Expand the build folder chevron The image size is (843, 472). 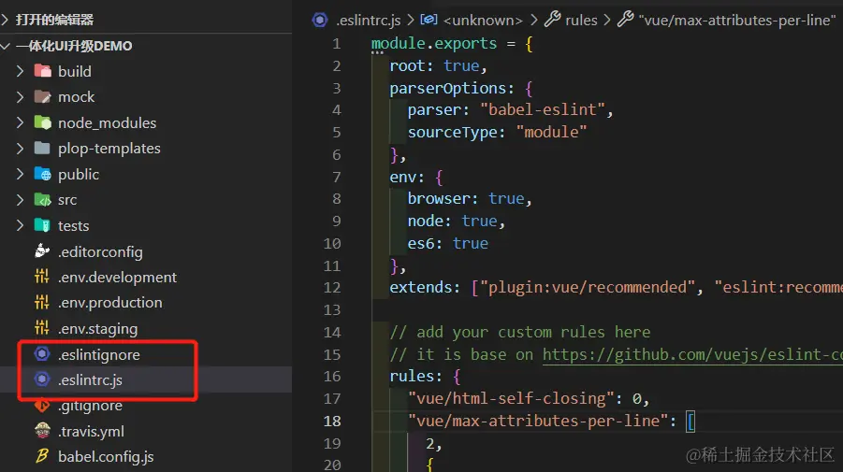tap(20, 71)
